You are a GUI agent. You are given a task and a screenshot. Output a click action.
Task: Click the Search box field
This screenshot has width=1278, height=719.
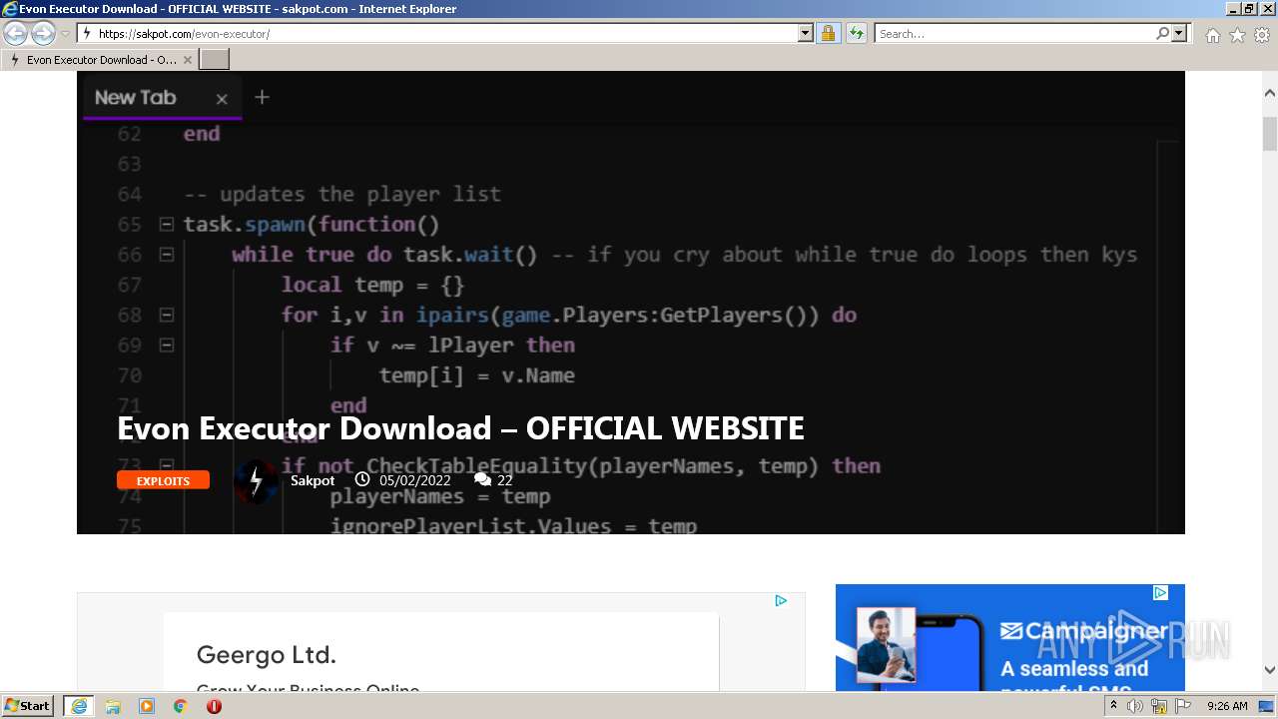click(1014, 34)
